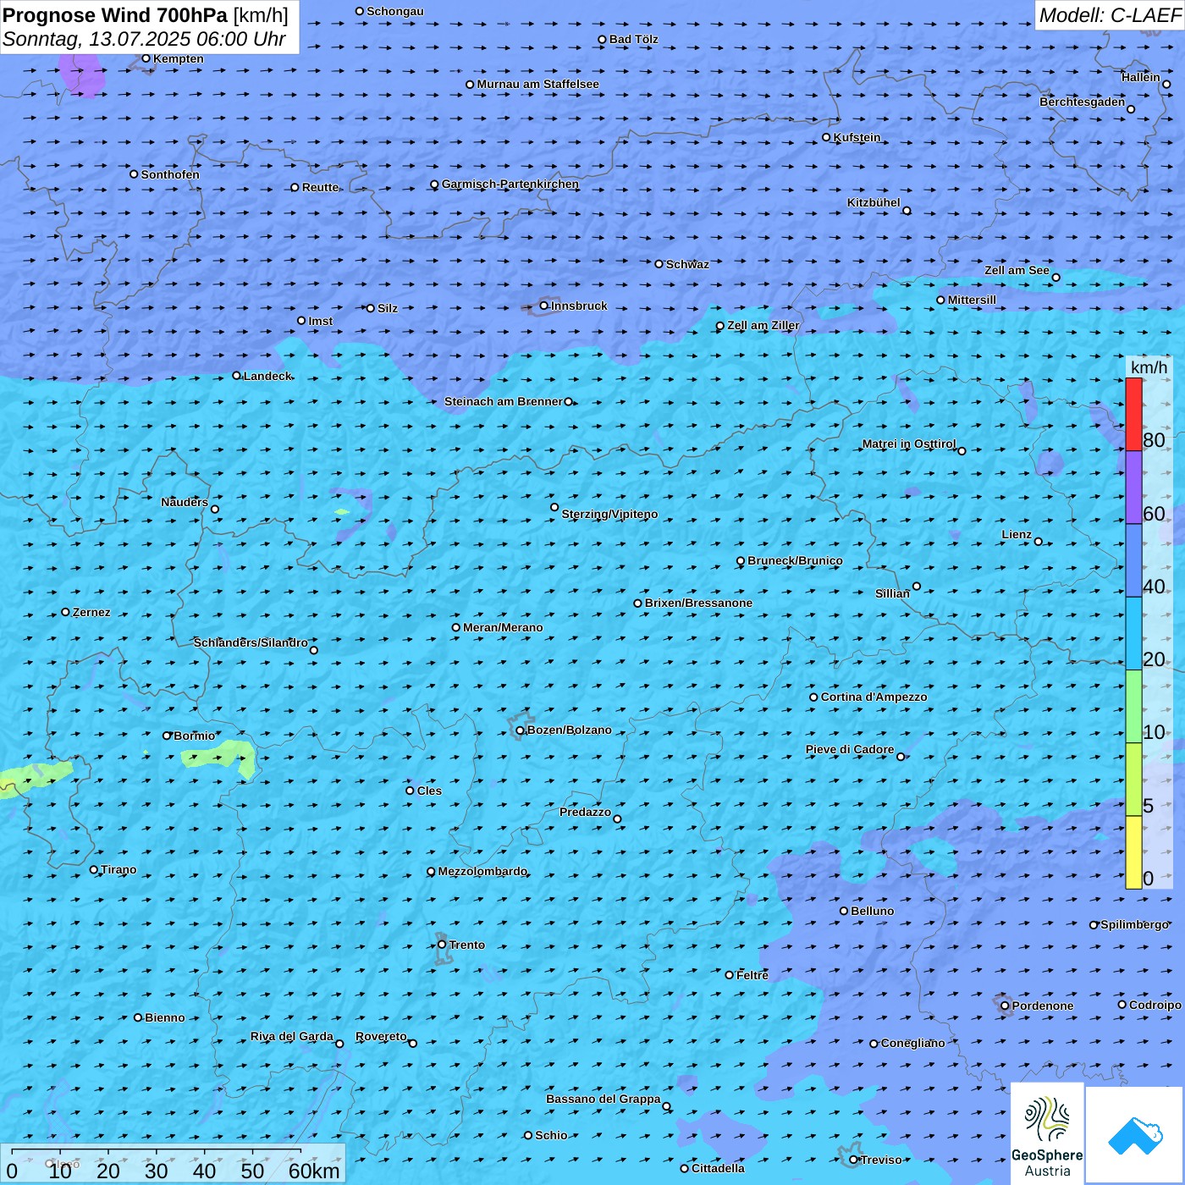Select the Tirano label
Screen dimensions: 1185x1185
pos(118,869)
